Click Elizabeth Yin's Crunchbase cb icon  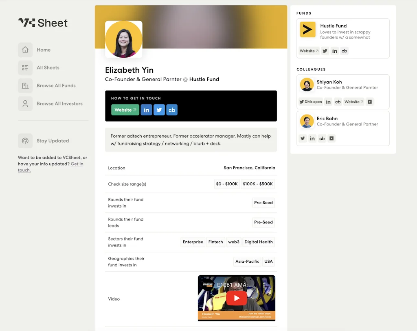click(x=171, y=110)
